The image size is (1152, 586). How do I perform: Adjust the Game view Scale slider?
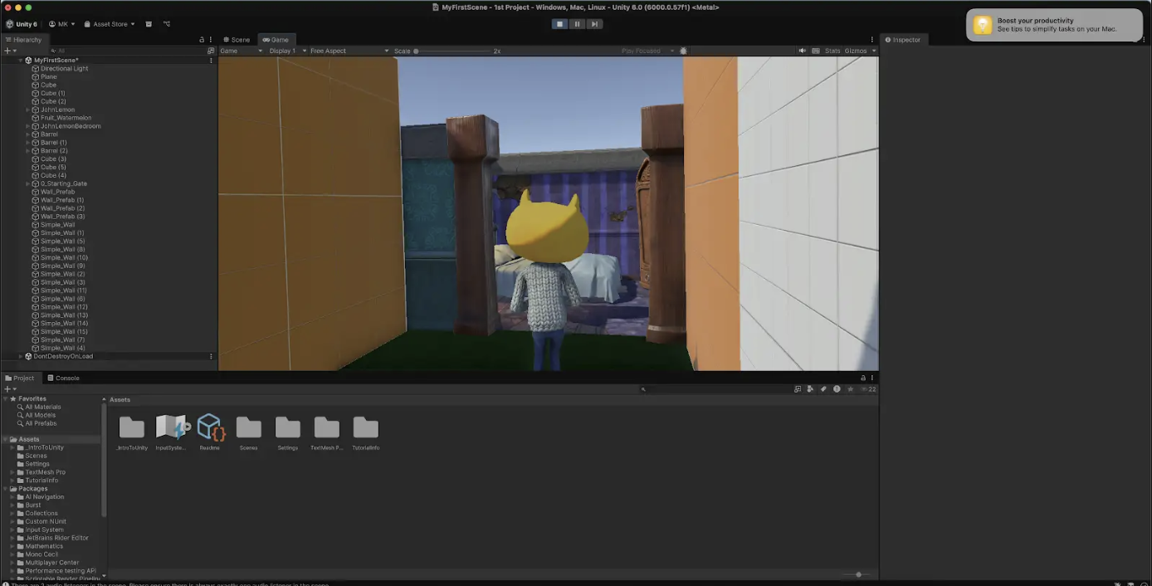(417, 51)
